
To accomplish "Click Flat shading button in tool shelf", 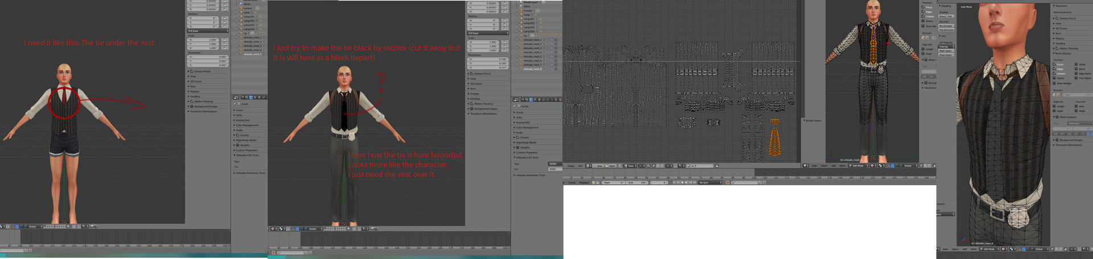I will coord(951,16).
